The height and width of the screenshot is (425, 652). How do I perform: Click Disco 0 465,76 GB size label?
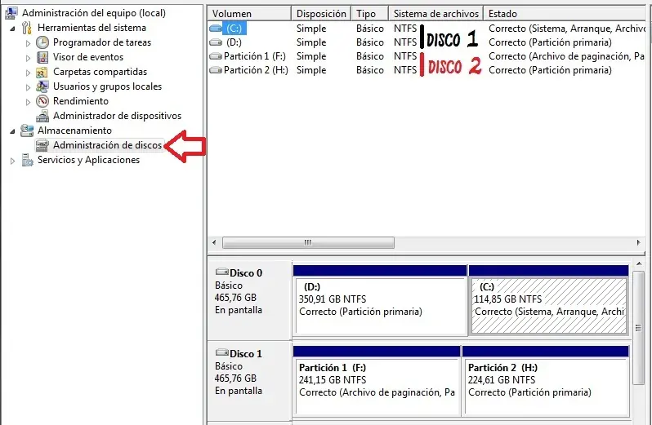[235, 298]
